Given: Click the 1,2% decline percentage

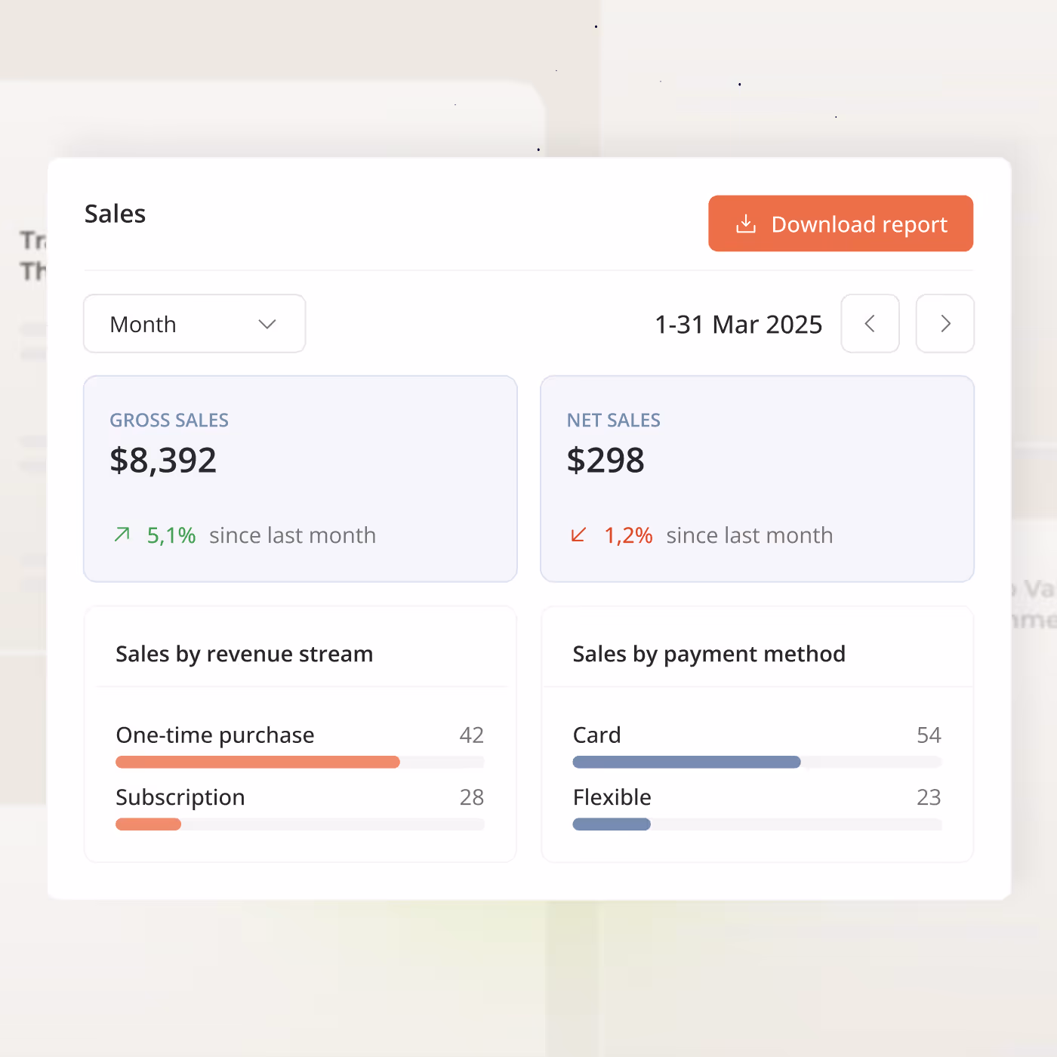Looking at the screenshot, I should 628,535.
